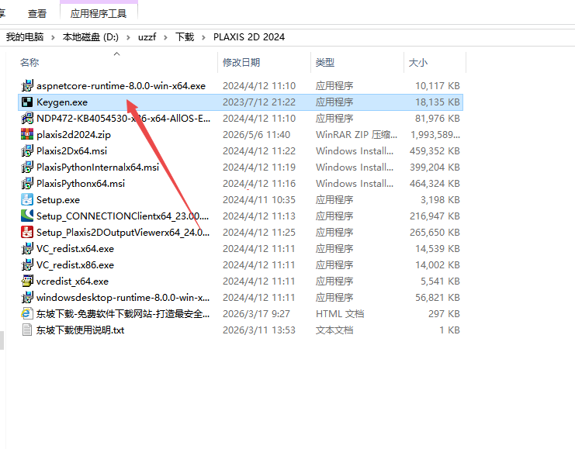575x449 pixels.
Task: Click the size value 18,135 KB
Action: [x=437, y=102]
